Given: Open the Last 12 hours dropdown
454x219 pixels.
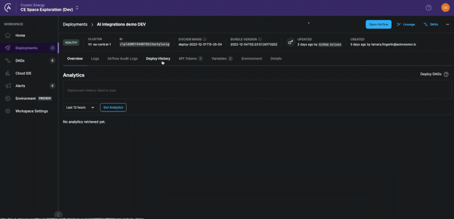Looking at the screenshot, I should coord(80,108).
